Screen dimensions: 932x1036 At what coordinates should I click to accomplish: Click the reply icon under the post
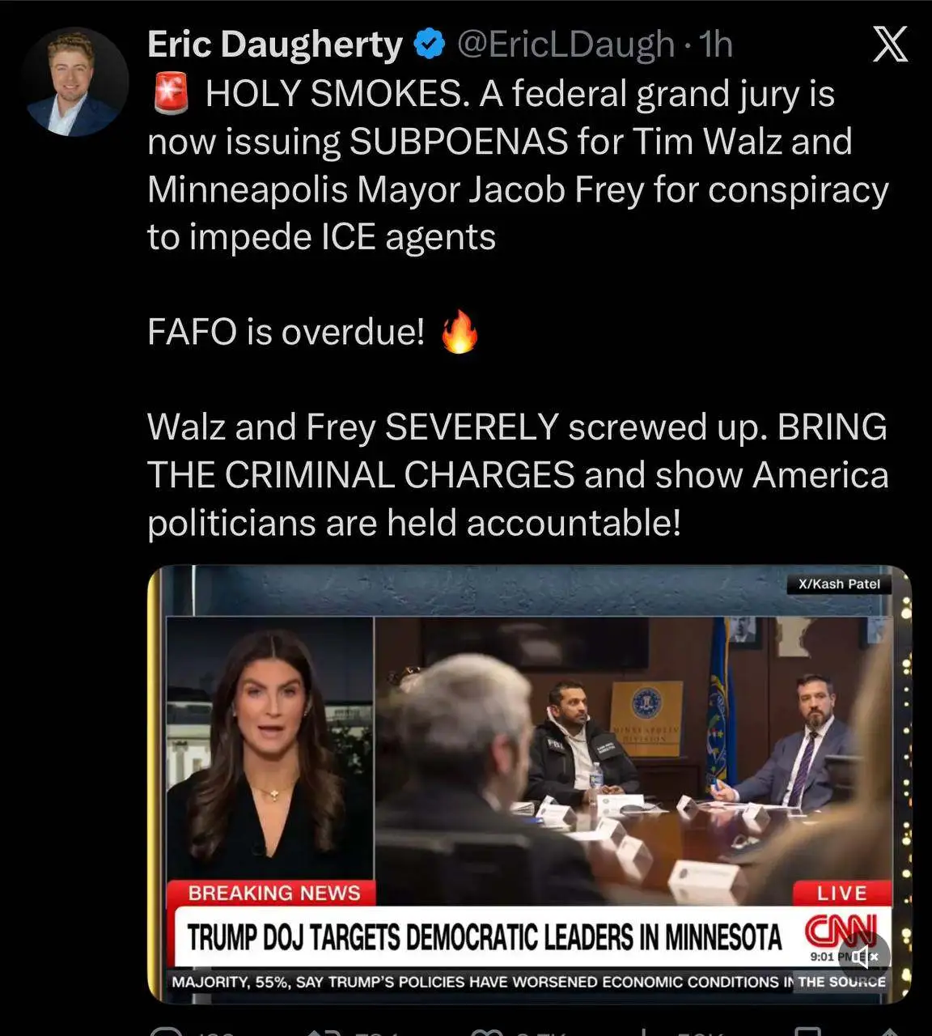[167, 1031]
